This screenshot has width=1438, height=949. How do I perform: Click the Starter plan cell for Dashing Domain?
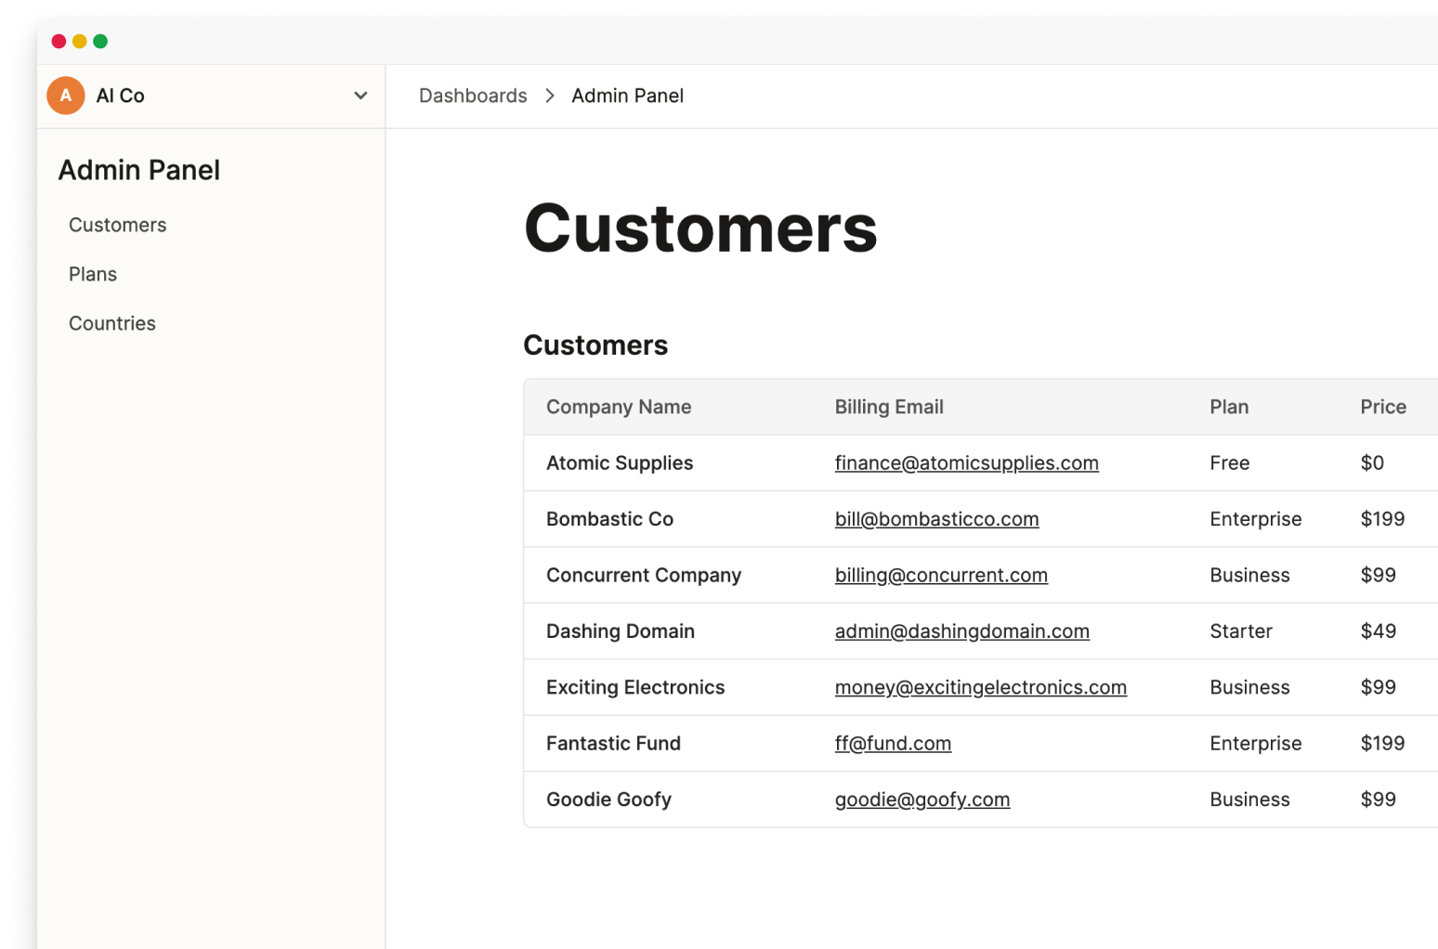click(x=1240, y=631)
